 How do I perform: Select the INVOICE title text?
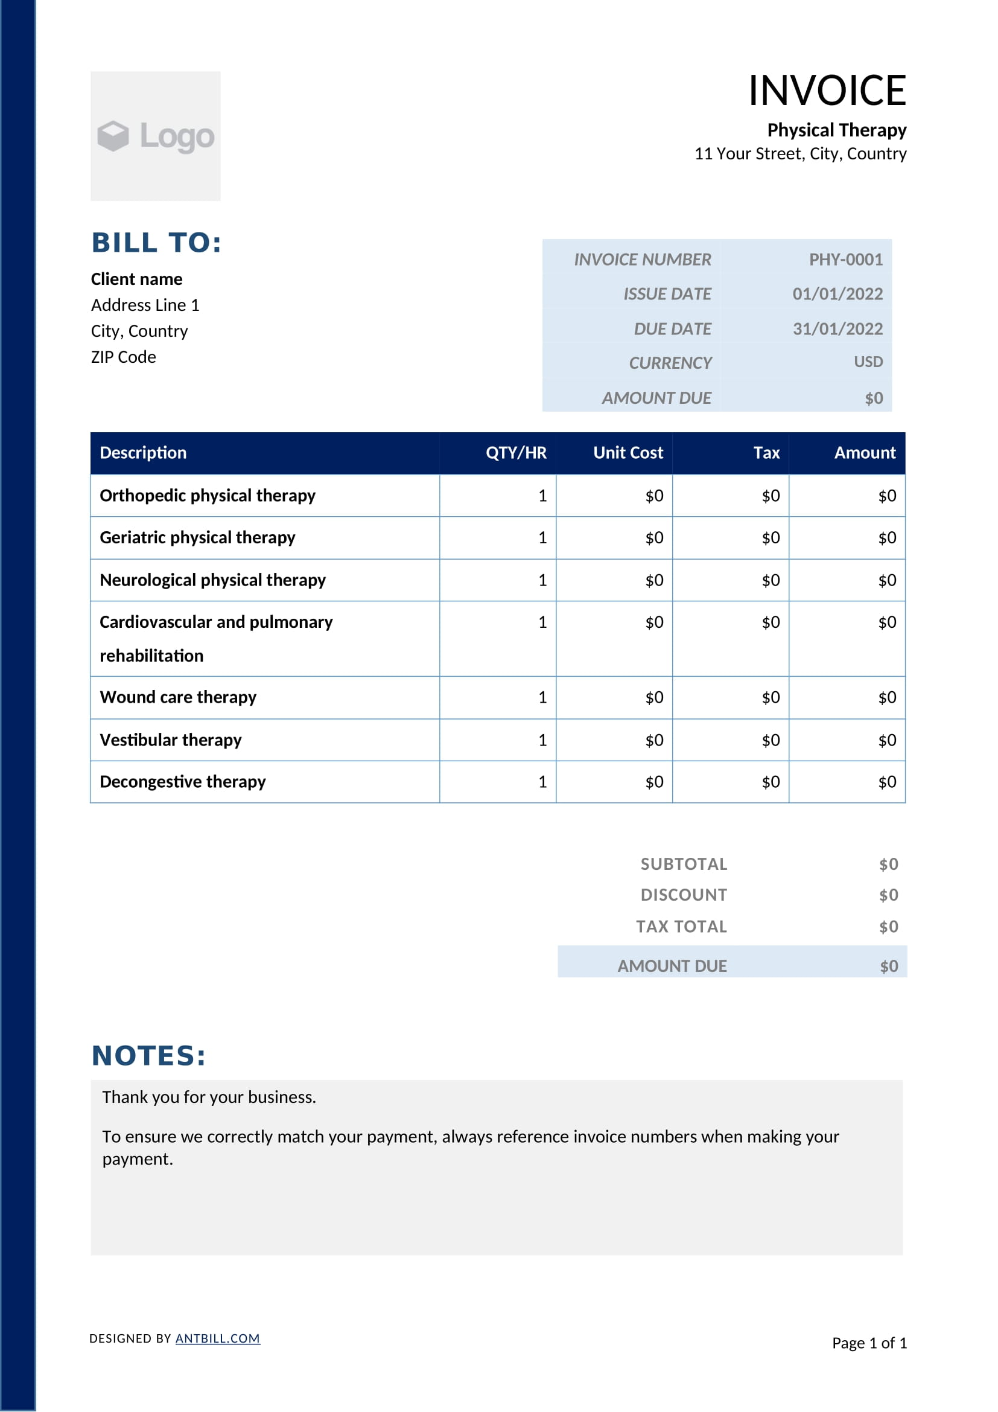click(x=827, y=91)
